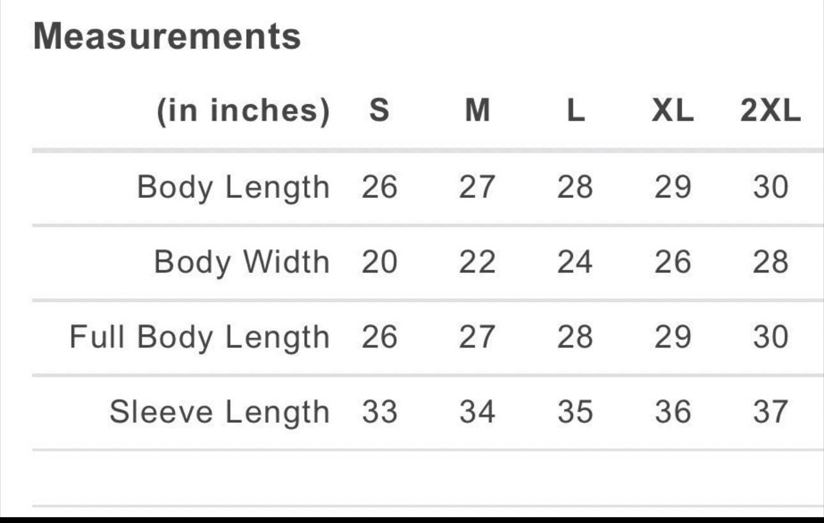Click the Body Length row label
Viewport: 824px width, 523px height.
click(x=233, y=188)
